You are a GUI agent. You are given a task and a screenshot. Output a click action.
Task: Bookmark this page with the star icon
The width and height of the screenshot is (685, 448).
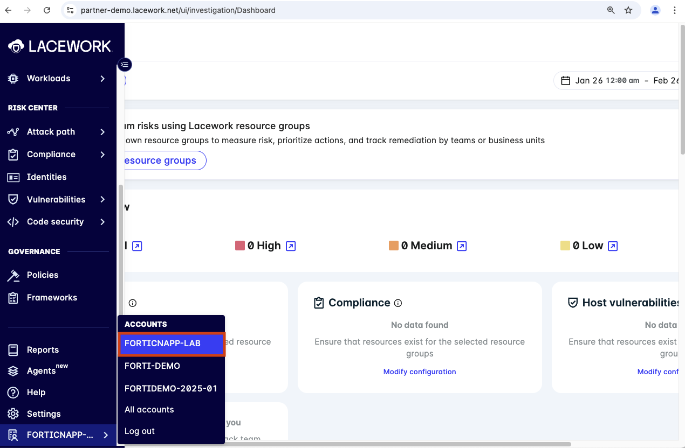tap(628, 10)
